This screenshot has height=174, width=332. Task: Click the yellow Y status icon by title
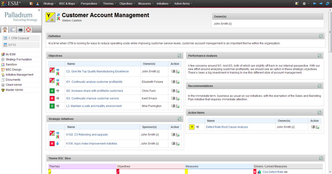pyautogui.click(x=50, y=17)
